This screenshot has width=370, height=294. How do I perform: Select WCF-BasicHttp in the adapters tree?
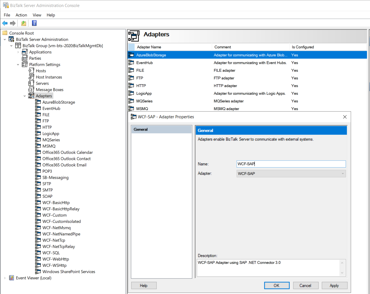pyautogui.click(x=56, y=203)
